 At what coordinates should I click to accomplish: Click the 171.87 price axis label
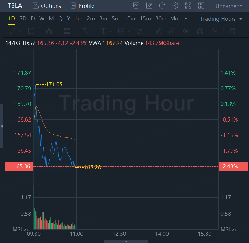23,73
